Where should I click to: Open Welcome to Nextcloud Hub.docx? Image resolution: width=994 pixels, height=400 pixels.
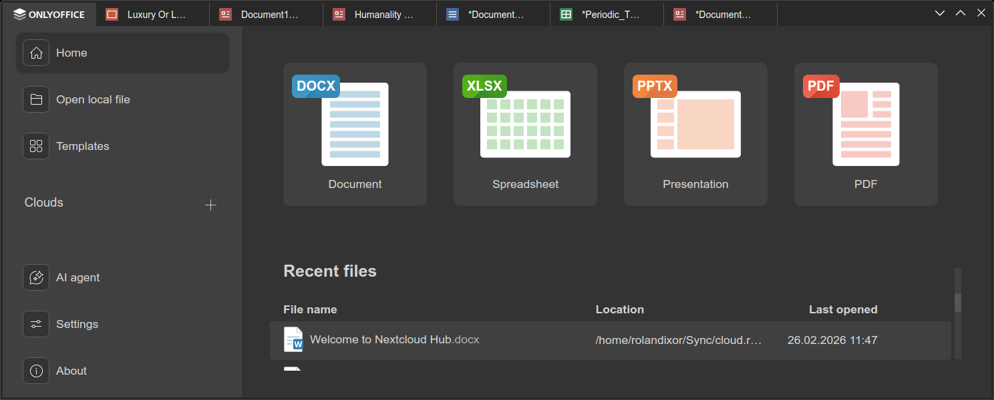click(x=394, y=339)
